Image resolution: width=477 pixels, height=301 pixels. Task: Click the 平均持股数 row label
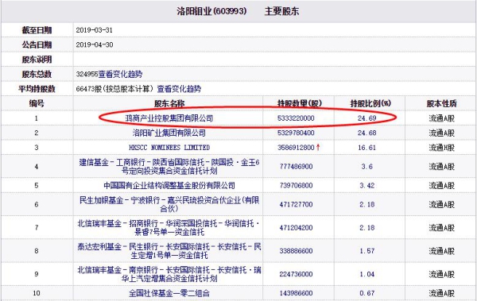point(37,89)
